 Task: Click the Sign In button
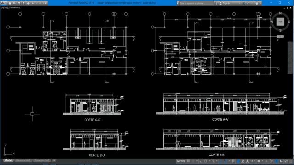coord(225,3)
